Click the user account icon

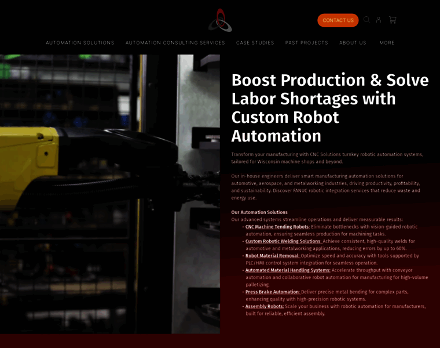(379, 20)
